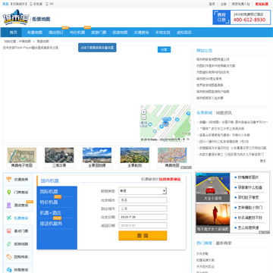
Task: Select 接送机服务 in the blue panel
Action: tap(51, 224)
